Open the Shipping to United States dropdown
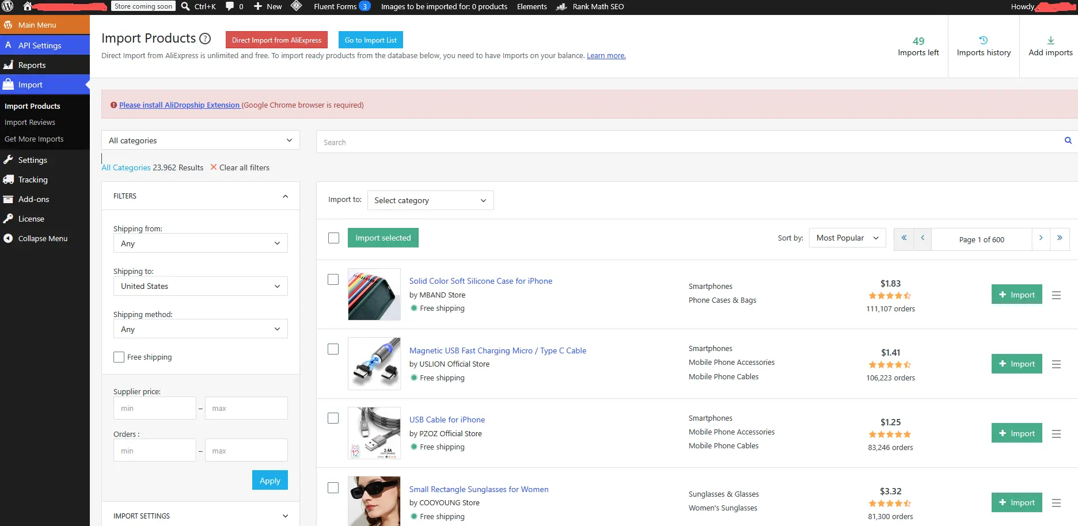 200,286
